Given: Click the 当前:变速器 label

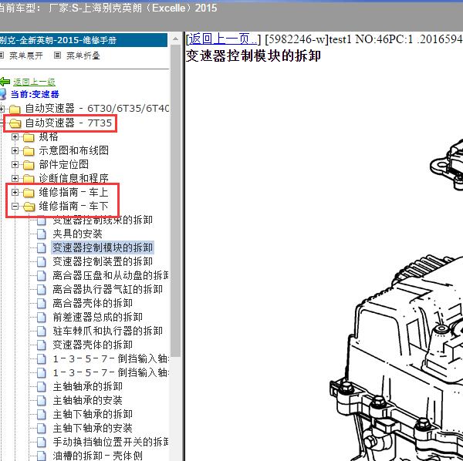Looking at the screenshot, I should click(x=35, y=94).
